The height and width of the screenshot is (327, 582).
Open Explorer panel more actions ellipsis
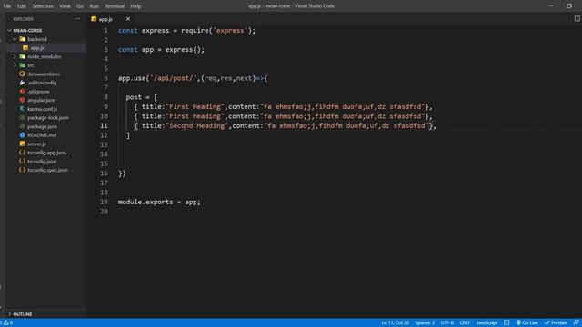pos(77,19)
